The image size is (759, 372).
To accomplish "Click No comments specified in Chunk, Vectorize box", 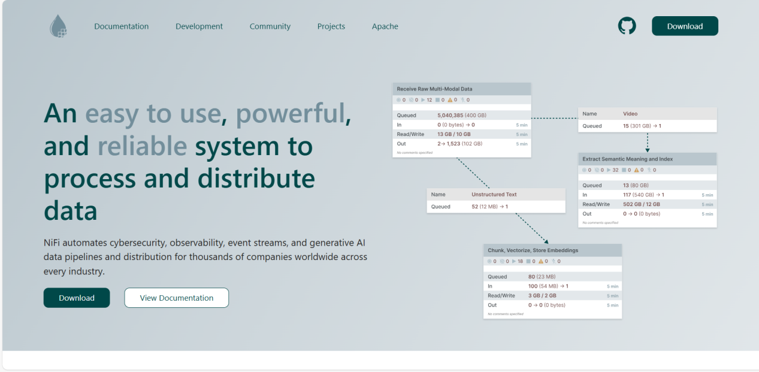I will point(506,314).
